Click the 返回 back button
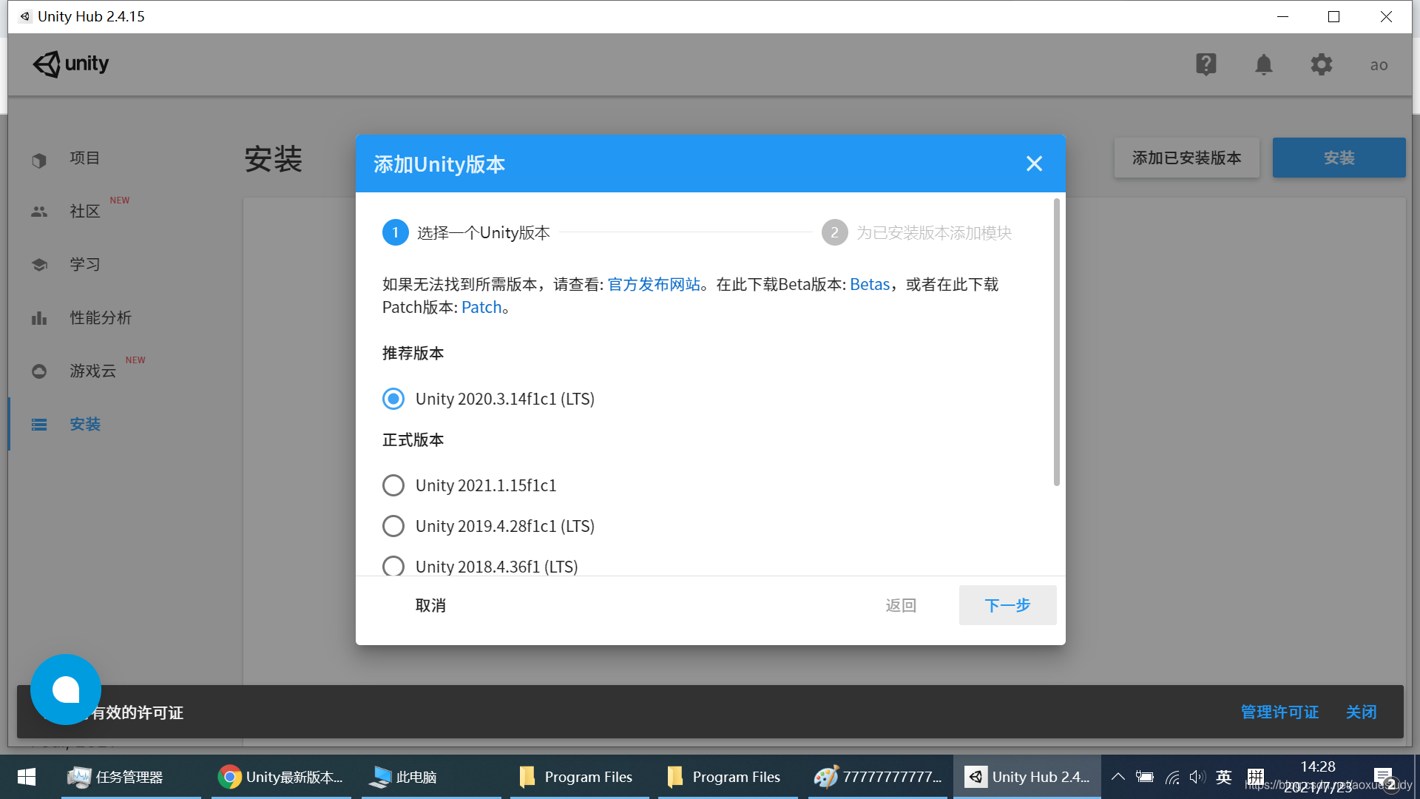 coord(901,605)
